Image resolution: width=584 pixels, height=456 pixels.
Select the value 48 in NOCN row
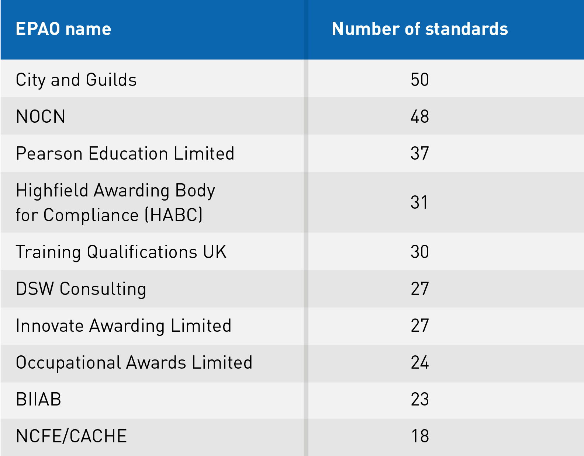[420, 116]
